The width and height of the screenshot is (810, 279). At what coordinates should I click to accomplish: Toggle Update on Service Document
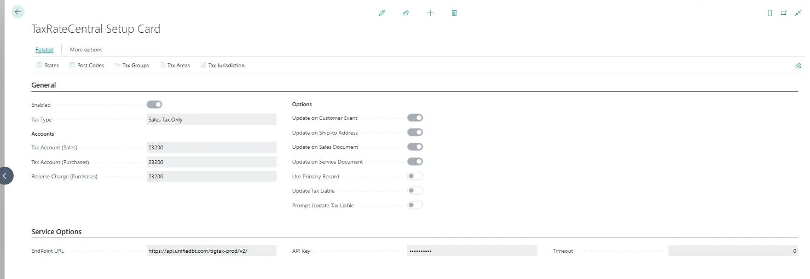pos(415,161)
